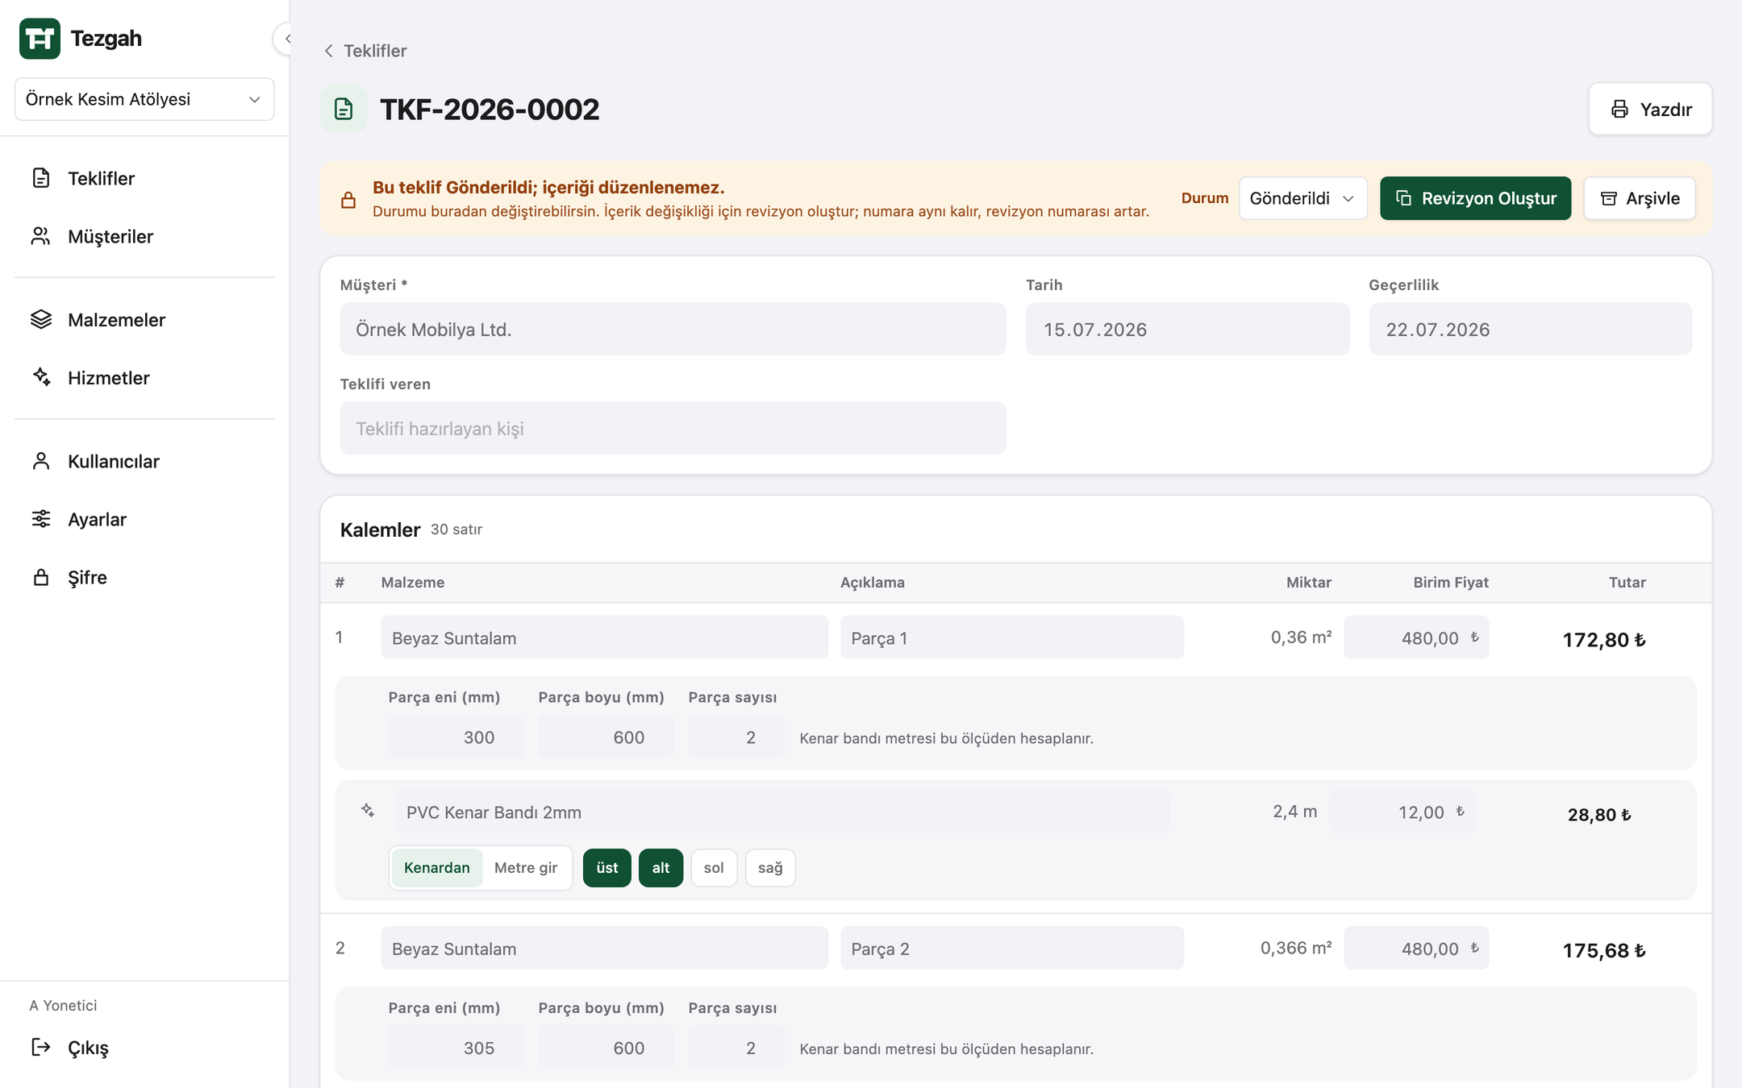Toggle the sol edge button
Viewport: 1742px width, 1088px height.
[714, 868]
